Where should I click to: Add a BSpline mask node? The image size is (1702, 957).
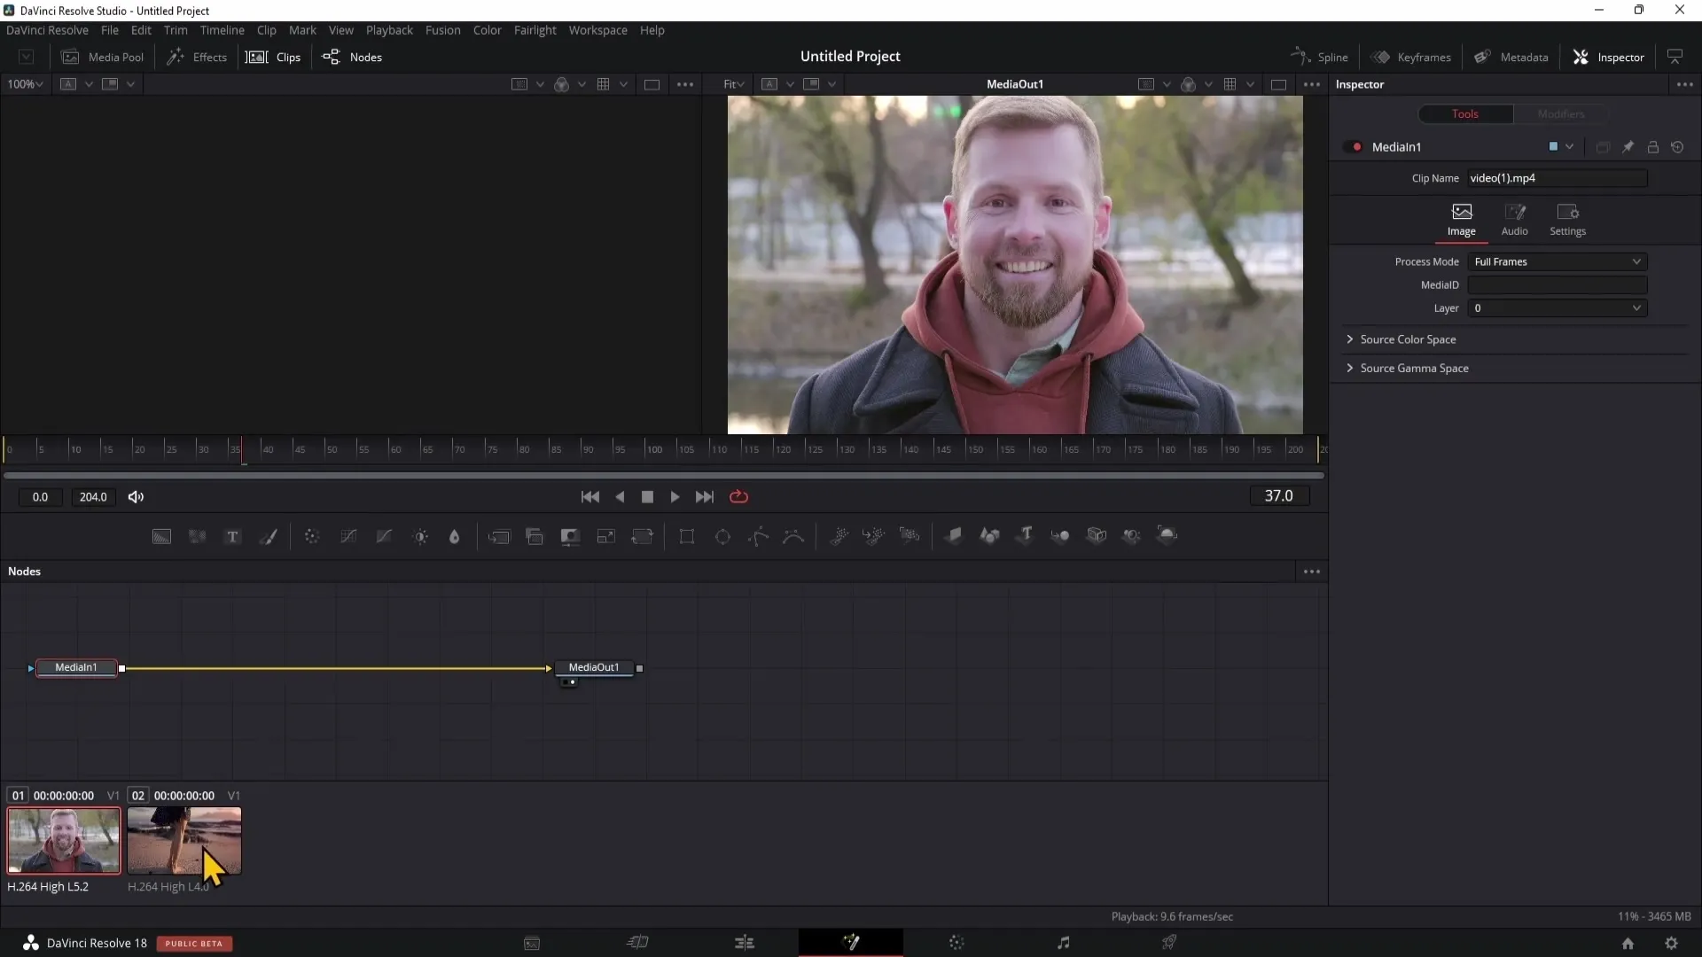(x=793, y=536)
